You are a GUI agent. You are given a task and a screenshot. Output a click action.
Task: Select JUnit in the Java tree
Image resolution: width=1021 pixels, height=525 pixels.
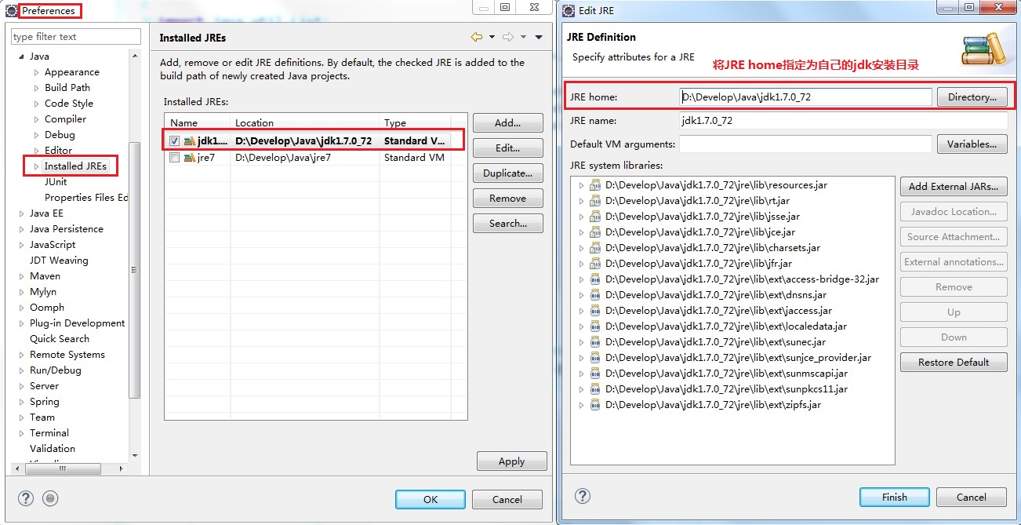pos(56,182)
